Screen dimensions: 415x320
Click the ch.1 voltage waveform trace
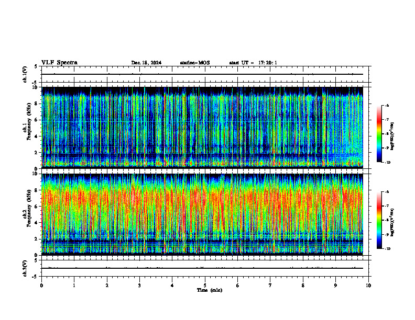[202, 74]
